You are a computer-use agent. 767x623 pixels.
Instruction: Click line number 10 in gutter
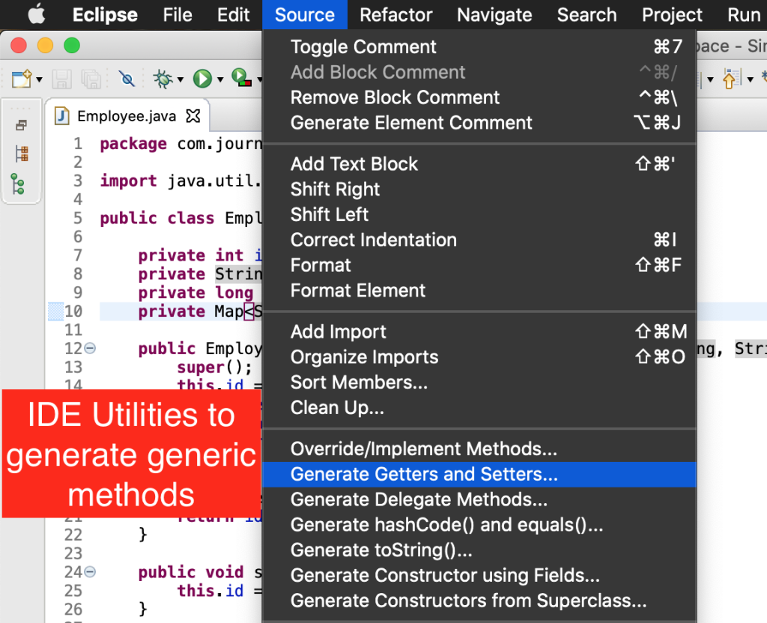[73, 311]
